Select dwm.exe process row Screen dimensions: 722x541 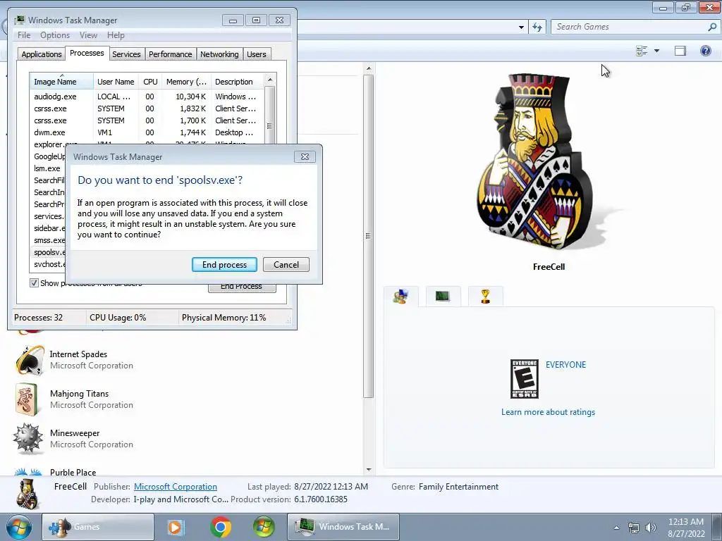[147, 132]
